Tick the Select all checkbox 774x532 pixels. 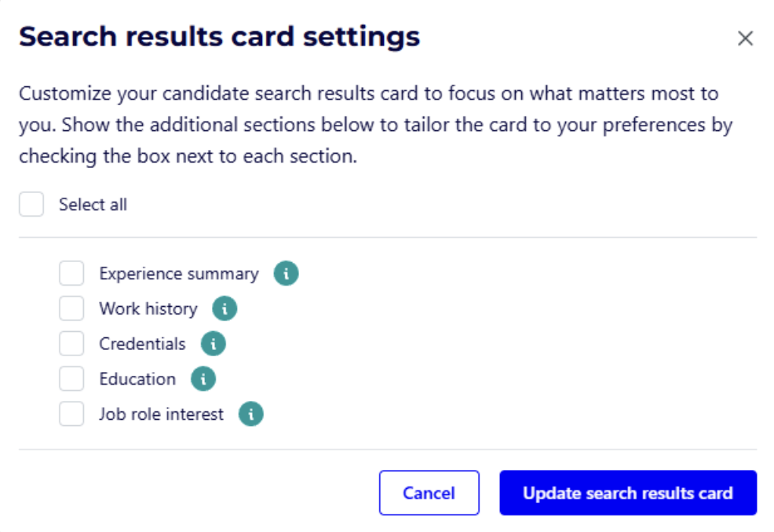(x=31, y=204)
